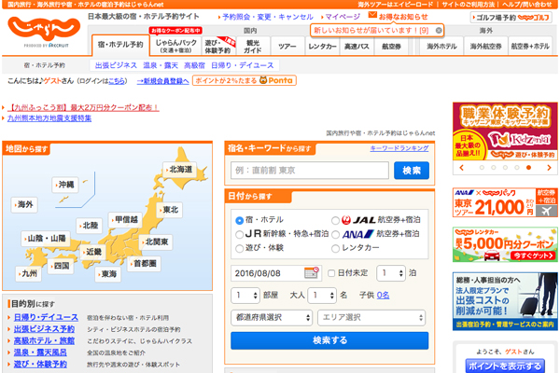This screenshot has width=560, height=373.
Task: Select 北陸 region on the map
Action: pos(89,226)
